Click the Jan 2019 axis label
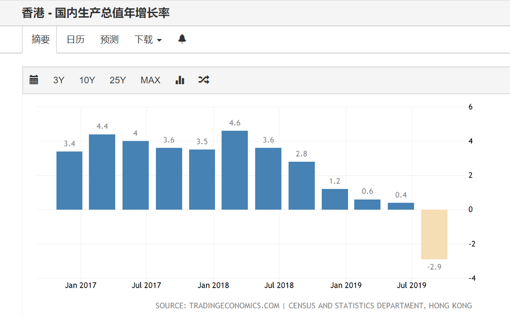 pyautogui.click(x=346, y=285)
